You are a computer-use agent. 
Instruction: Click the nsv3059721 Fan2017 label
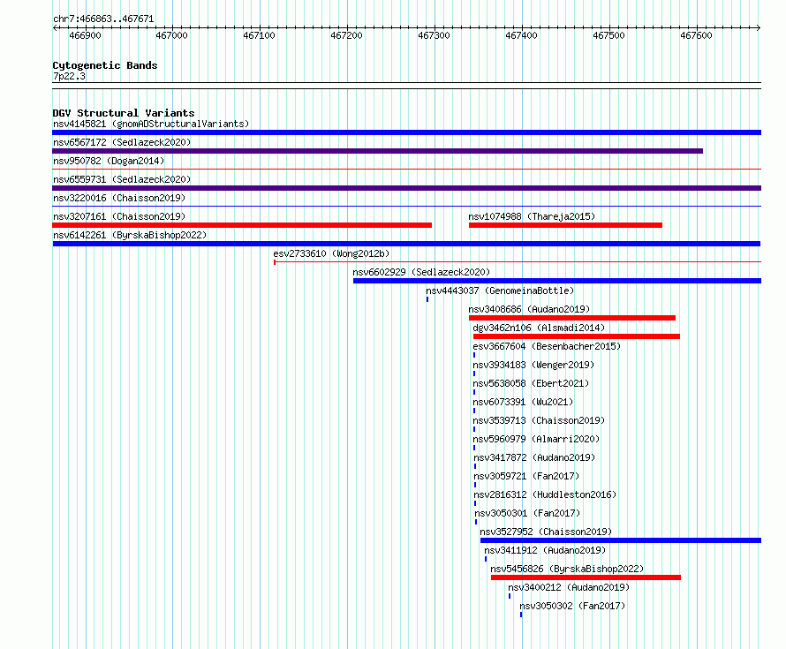tap(526, 476)
